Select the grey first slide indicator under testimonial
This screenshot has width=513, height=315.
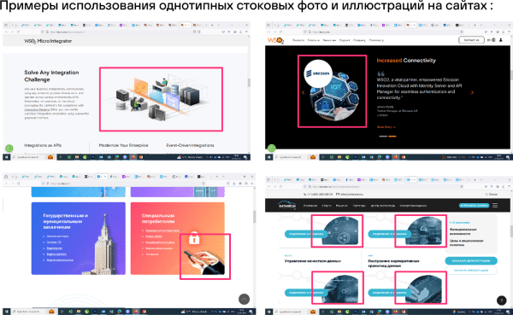[x=383, y=137]
